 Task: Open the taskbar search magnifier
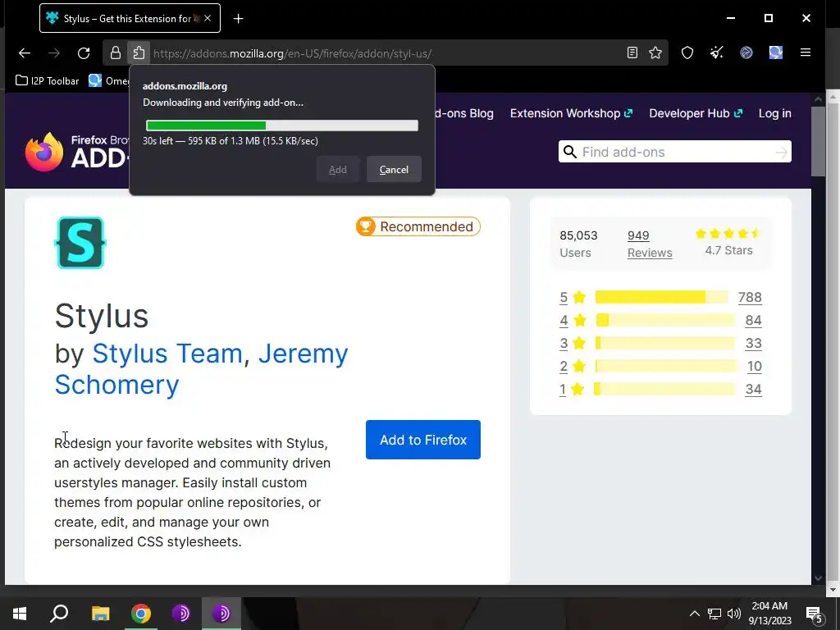(59, 614)
